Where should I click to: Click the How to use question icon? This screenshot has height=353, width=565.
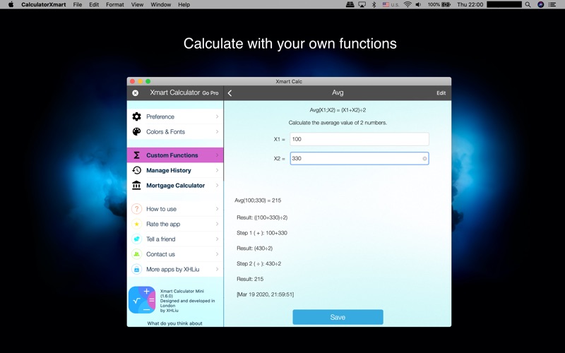[x=136, y=209]
